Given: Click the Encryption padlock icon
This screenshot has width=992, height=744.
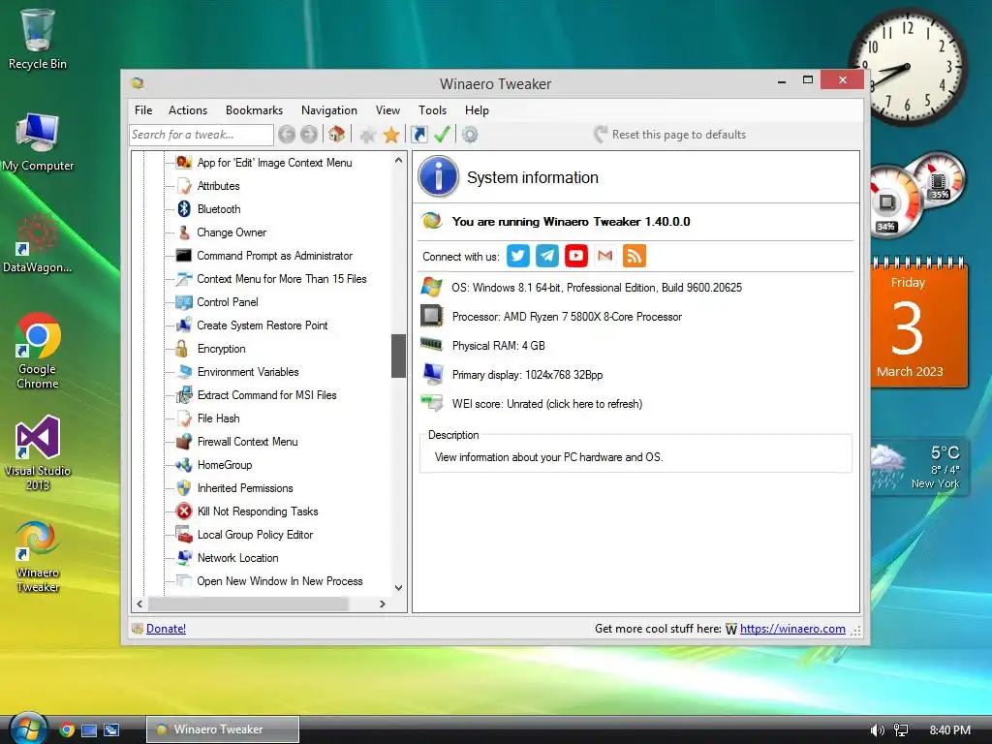Looking at the screenshot, I should click(182, 349).
